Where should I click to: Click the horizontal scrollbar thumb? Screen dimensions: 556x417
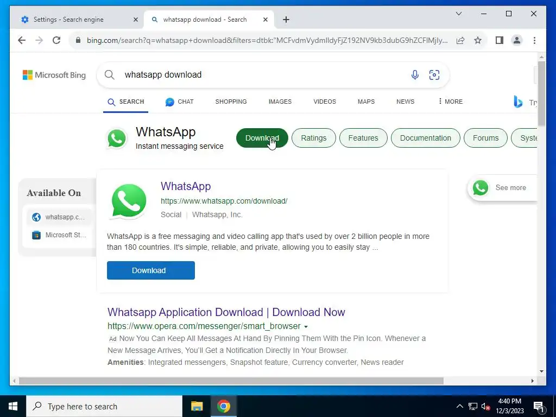[x=231, y=381]
